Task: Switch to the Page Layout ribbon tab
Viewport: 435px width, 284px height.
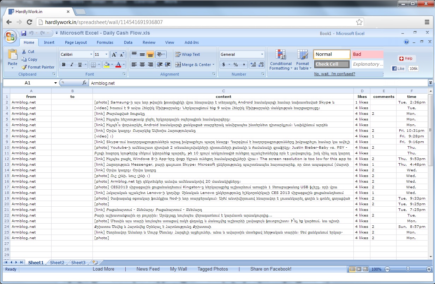Action: (76, 42)
